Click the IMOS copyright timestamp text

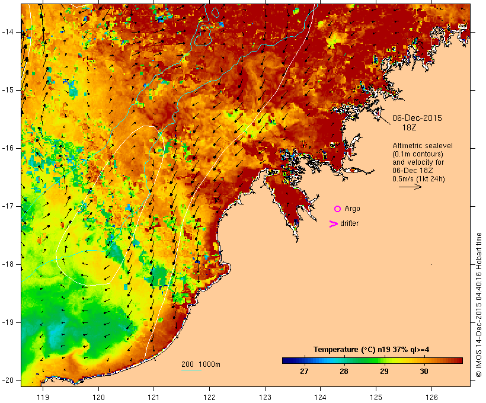[x=478, y=305]
